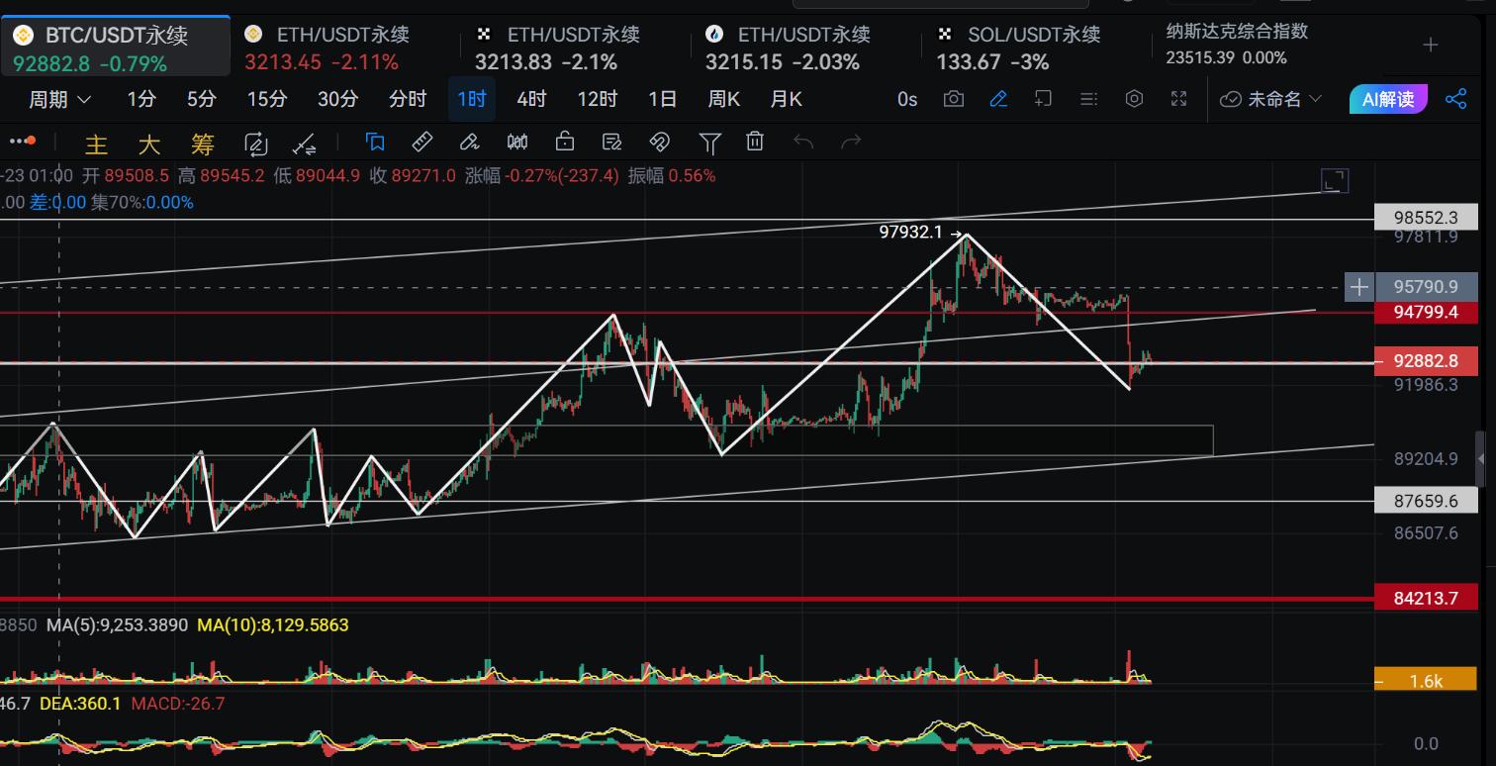Open the funnel filter tool
This screenshot has width=1496, height=766.
(709, 144)
